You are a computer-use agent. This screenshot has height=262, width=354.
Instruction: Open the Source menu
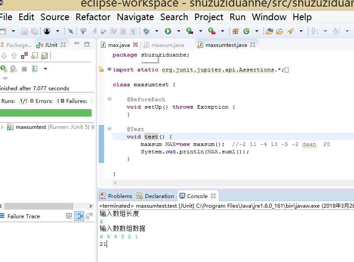55,17
